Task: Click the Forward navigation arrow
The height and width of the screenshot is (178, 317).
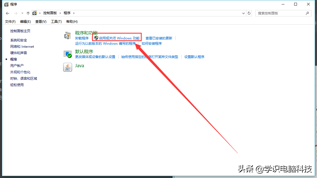Action: (x=16, y=13)
